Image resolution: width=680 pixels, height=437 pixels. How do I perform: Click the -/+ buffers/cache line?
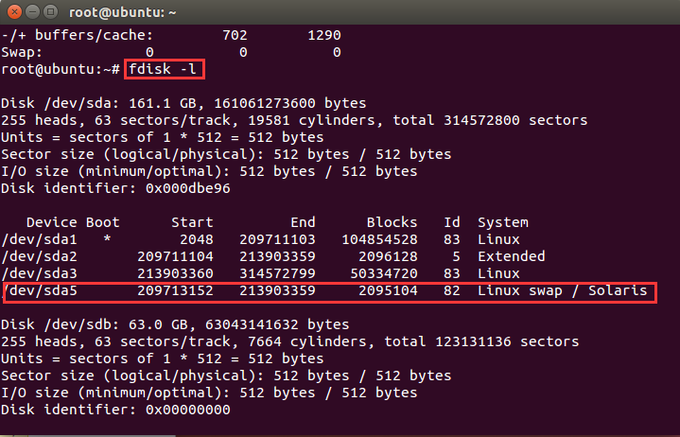(x=171, y=35)
